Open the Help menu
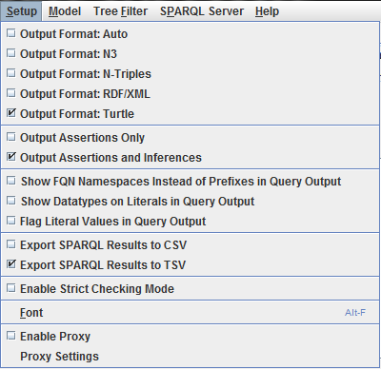The width and height of the screenshot is (381, 369). [x=267, y=11]
